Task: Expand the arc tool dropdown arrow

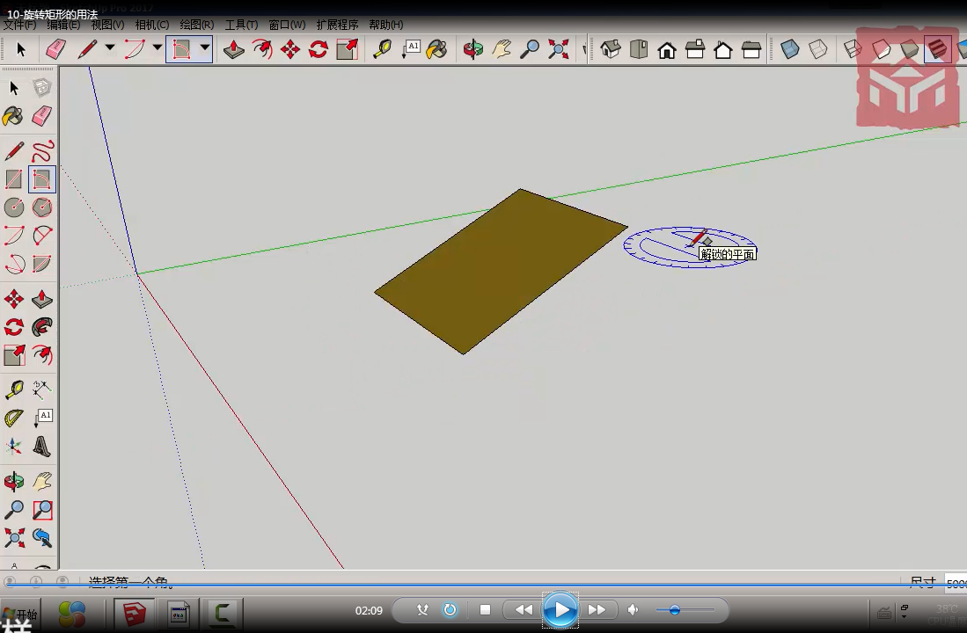Action: click(x=157, y=48)
